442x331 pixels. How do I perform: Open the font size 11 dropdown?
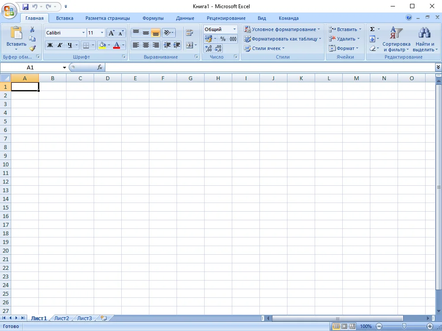(102, 33)
